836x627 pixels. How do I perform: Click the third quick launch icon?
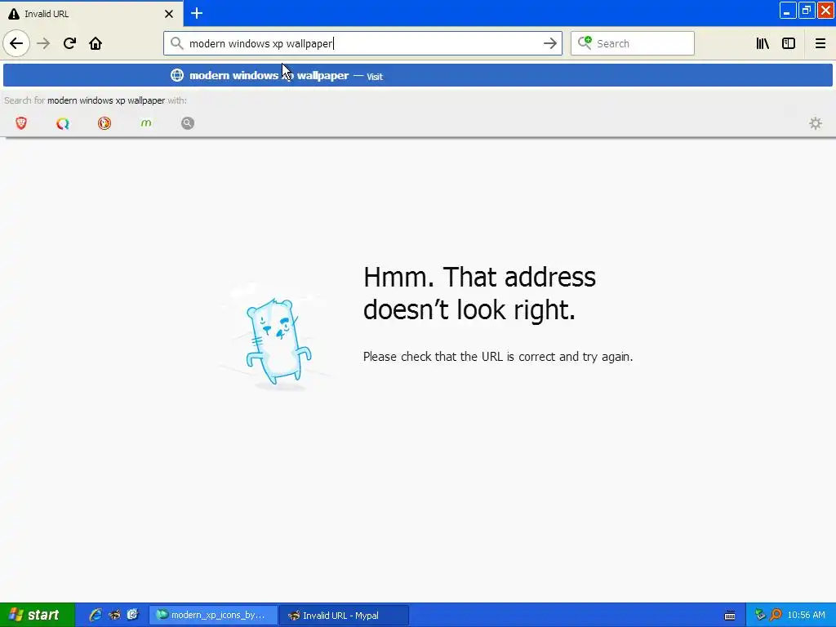133,615
